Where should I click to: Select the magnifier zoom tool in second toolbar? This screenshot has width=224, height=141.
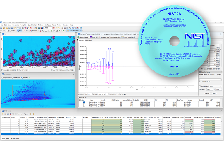(x=1, y=31)
